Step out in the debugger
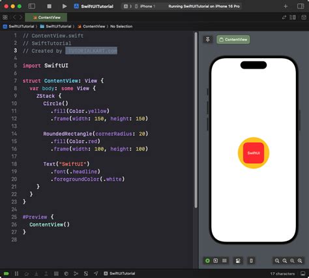This screenshot has height=278, width=309. tap(46, 273)
